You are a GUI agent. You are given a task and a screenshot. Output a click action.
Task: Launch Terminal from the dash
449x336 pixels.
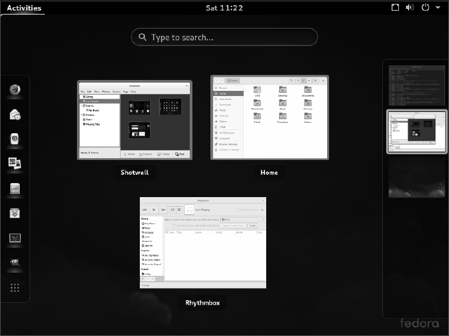pos(15,237)
